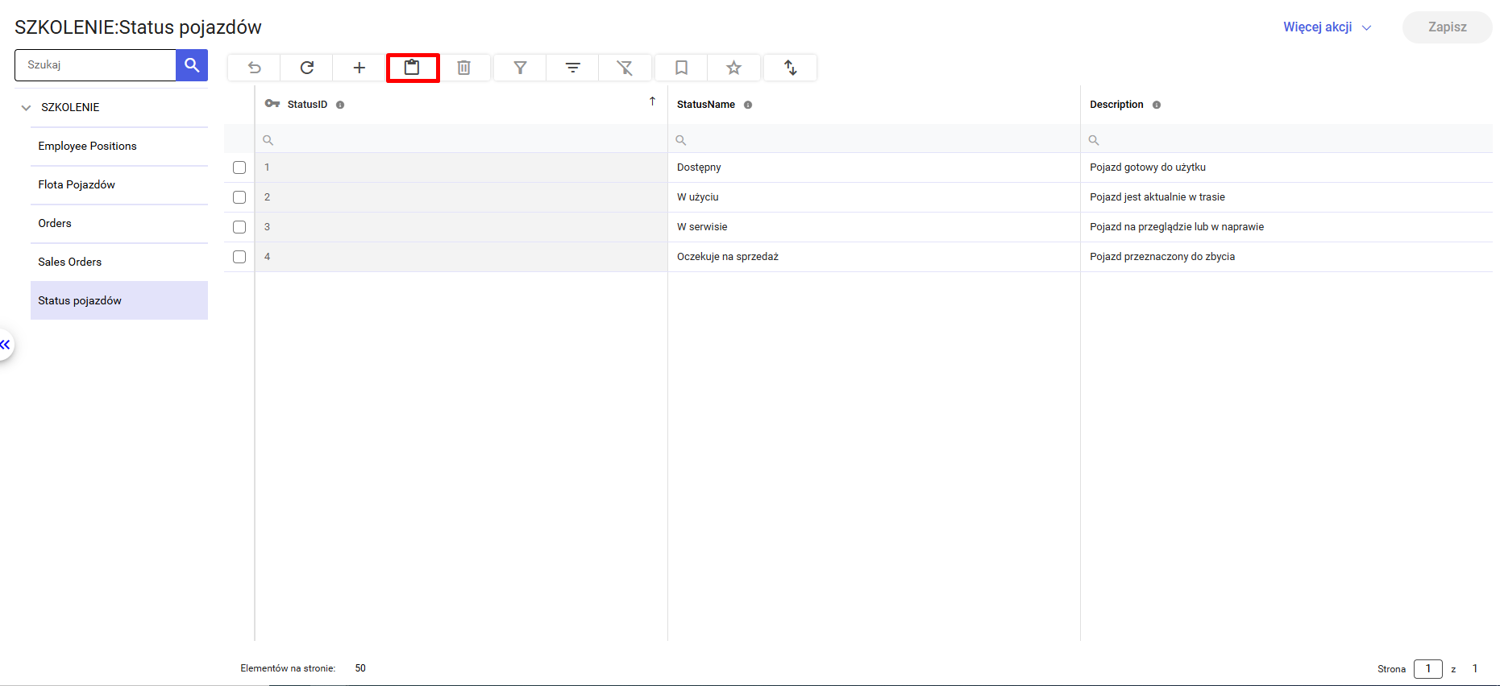Click the ascending sort arrow in StatusID column
Screen dimensions: 1500x686
[653, 101]
